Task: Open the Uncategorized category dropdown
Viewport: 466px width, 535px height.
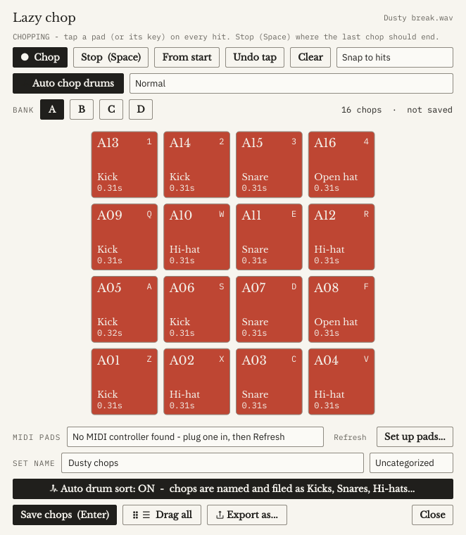Action: click(x=411, y=463)
